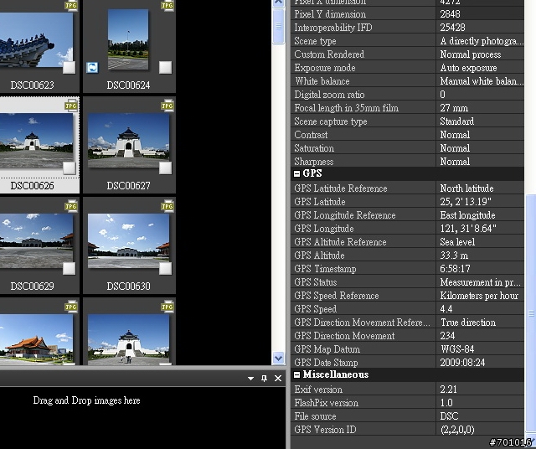Select the GPS Speed value 4.4
This screenshot has height=449, width=536.
[446, 309]
